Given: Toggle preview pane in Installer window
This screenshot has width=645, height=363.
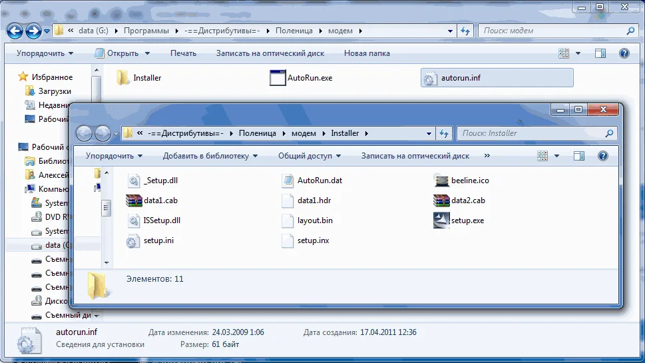Looking at the screenshot, I should click(579, 156).
